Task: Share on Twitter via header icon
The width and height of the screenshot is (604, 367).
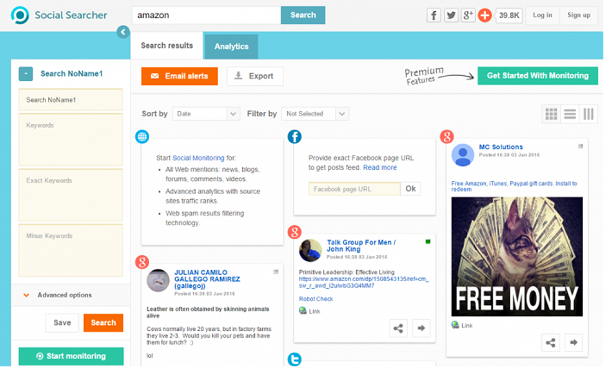Action: click(x=451, y=16)
